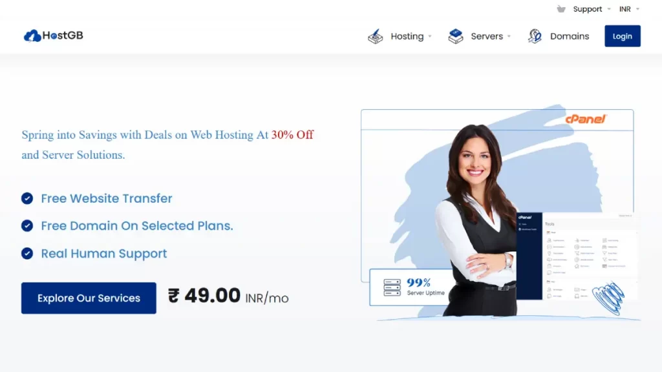Click the blue scribble decoration icon

[x=609, y=297]
